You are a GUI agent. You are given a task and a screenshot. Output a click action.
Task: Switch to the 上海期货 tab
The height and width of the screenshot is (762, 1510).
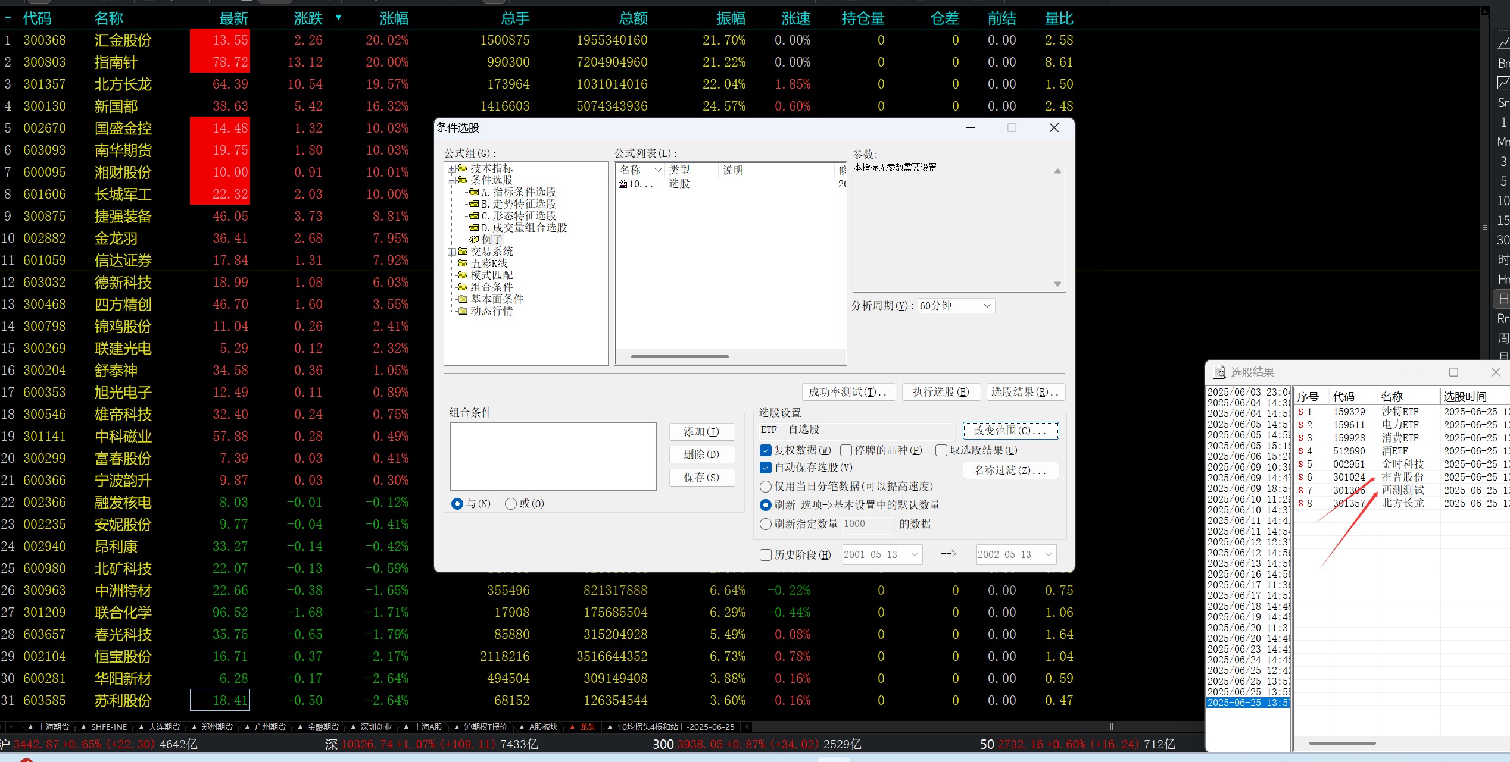[x=49, y=727]
